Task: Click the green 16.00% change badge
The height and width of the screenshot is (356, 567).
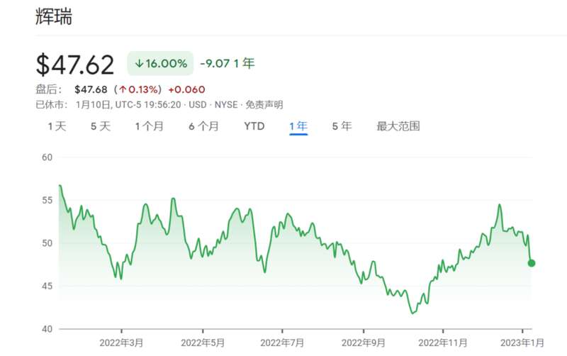Action: tap(160, 63)
